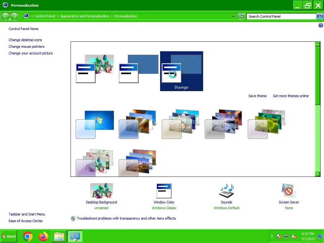Select the Duongo theme
Screen dimensions: 324x243
(x=181, y=71)
